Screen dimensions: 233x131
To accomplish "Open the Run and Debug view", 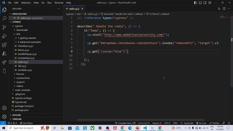I will 4,36.
